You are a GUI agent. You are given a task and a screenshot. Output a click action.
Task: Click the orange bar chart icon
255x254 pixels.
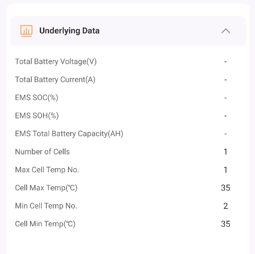pos(26,31)
